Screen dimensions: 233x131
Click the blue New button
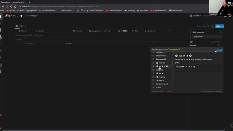pos(218,26)
